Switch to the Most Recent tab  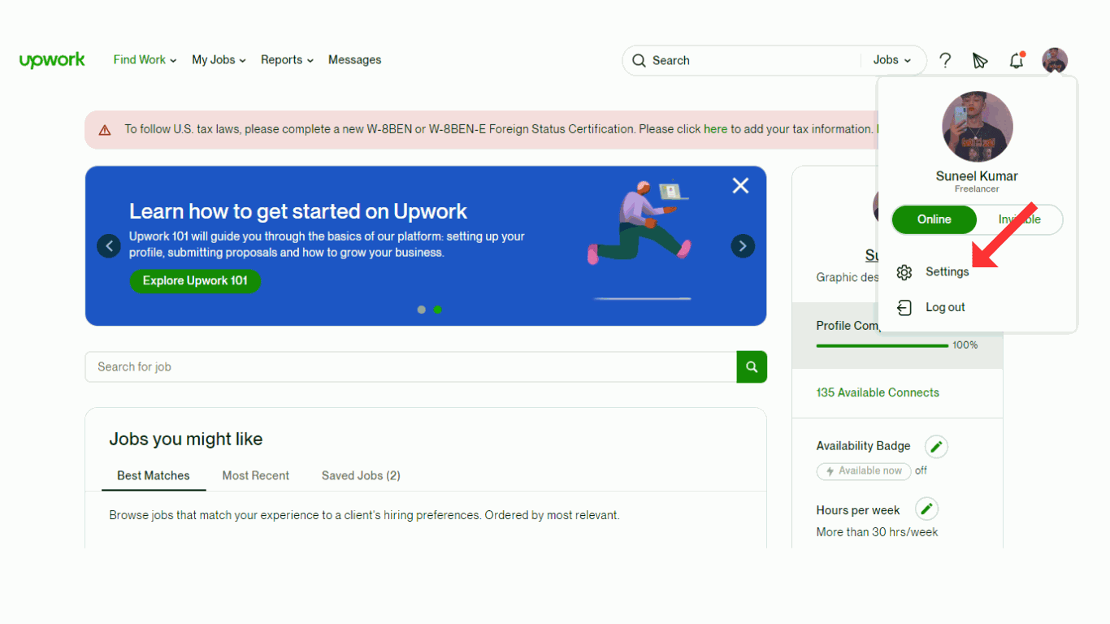[x=256, y=476]
